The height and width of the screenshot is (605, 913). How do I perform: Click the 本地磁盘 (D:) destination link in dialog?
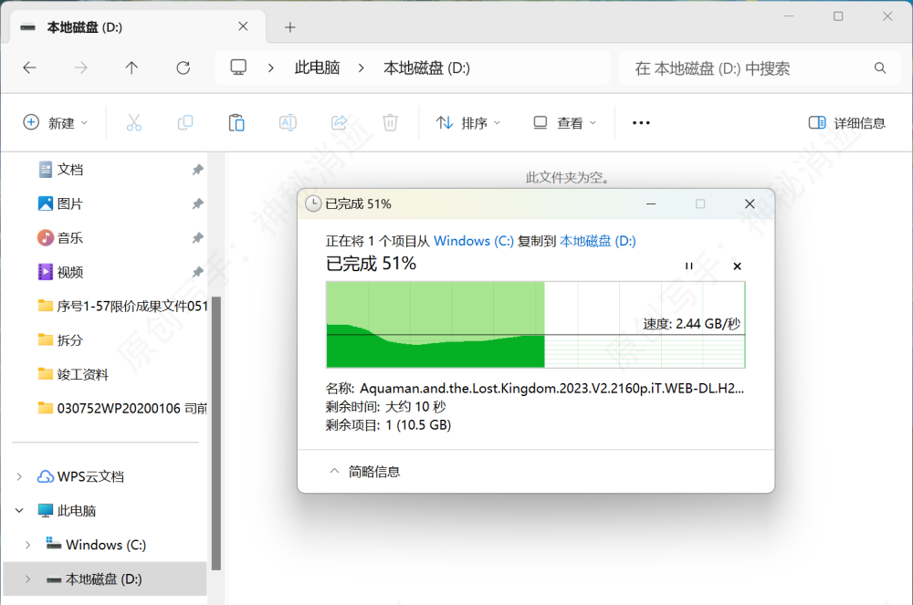pos(598,241)
